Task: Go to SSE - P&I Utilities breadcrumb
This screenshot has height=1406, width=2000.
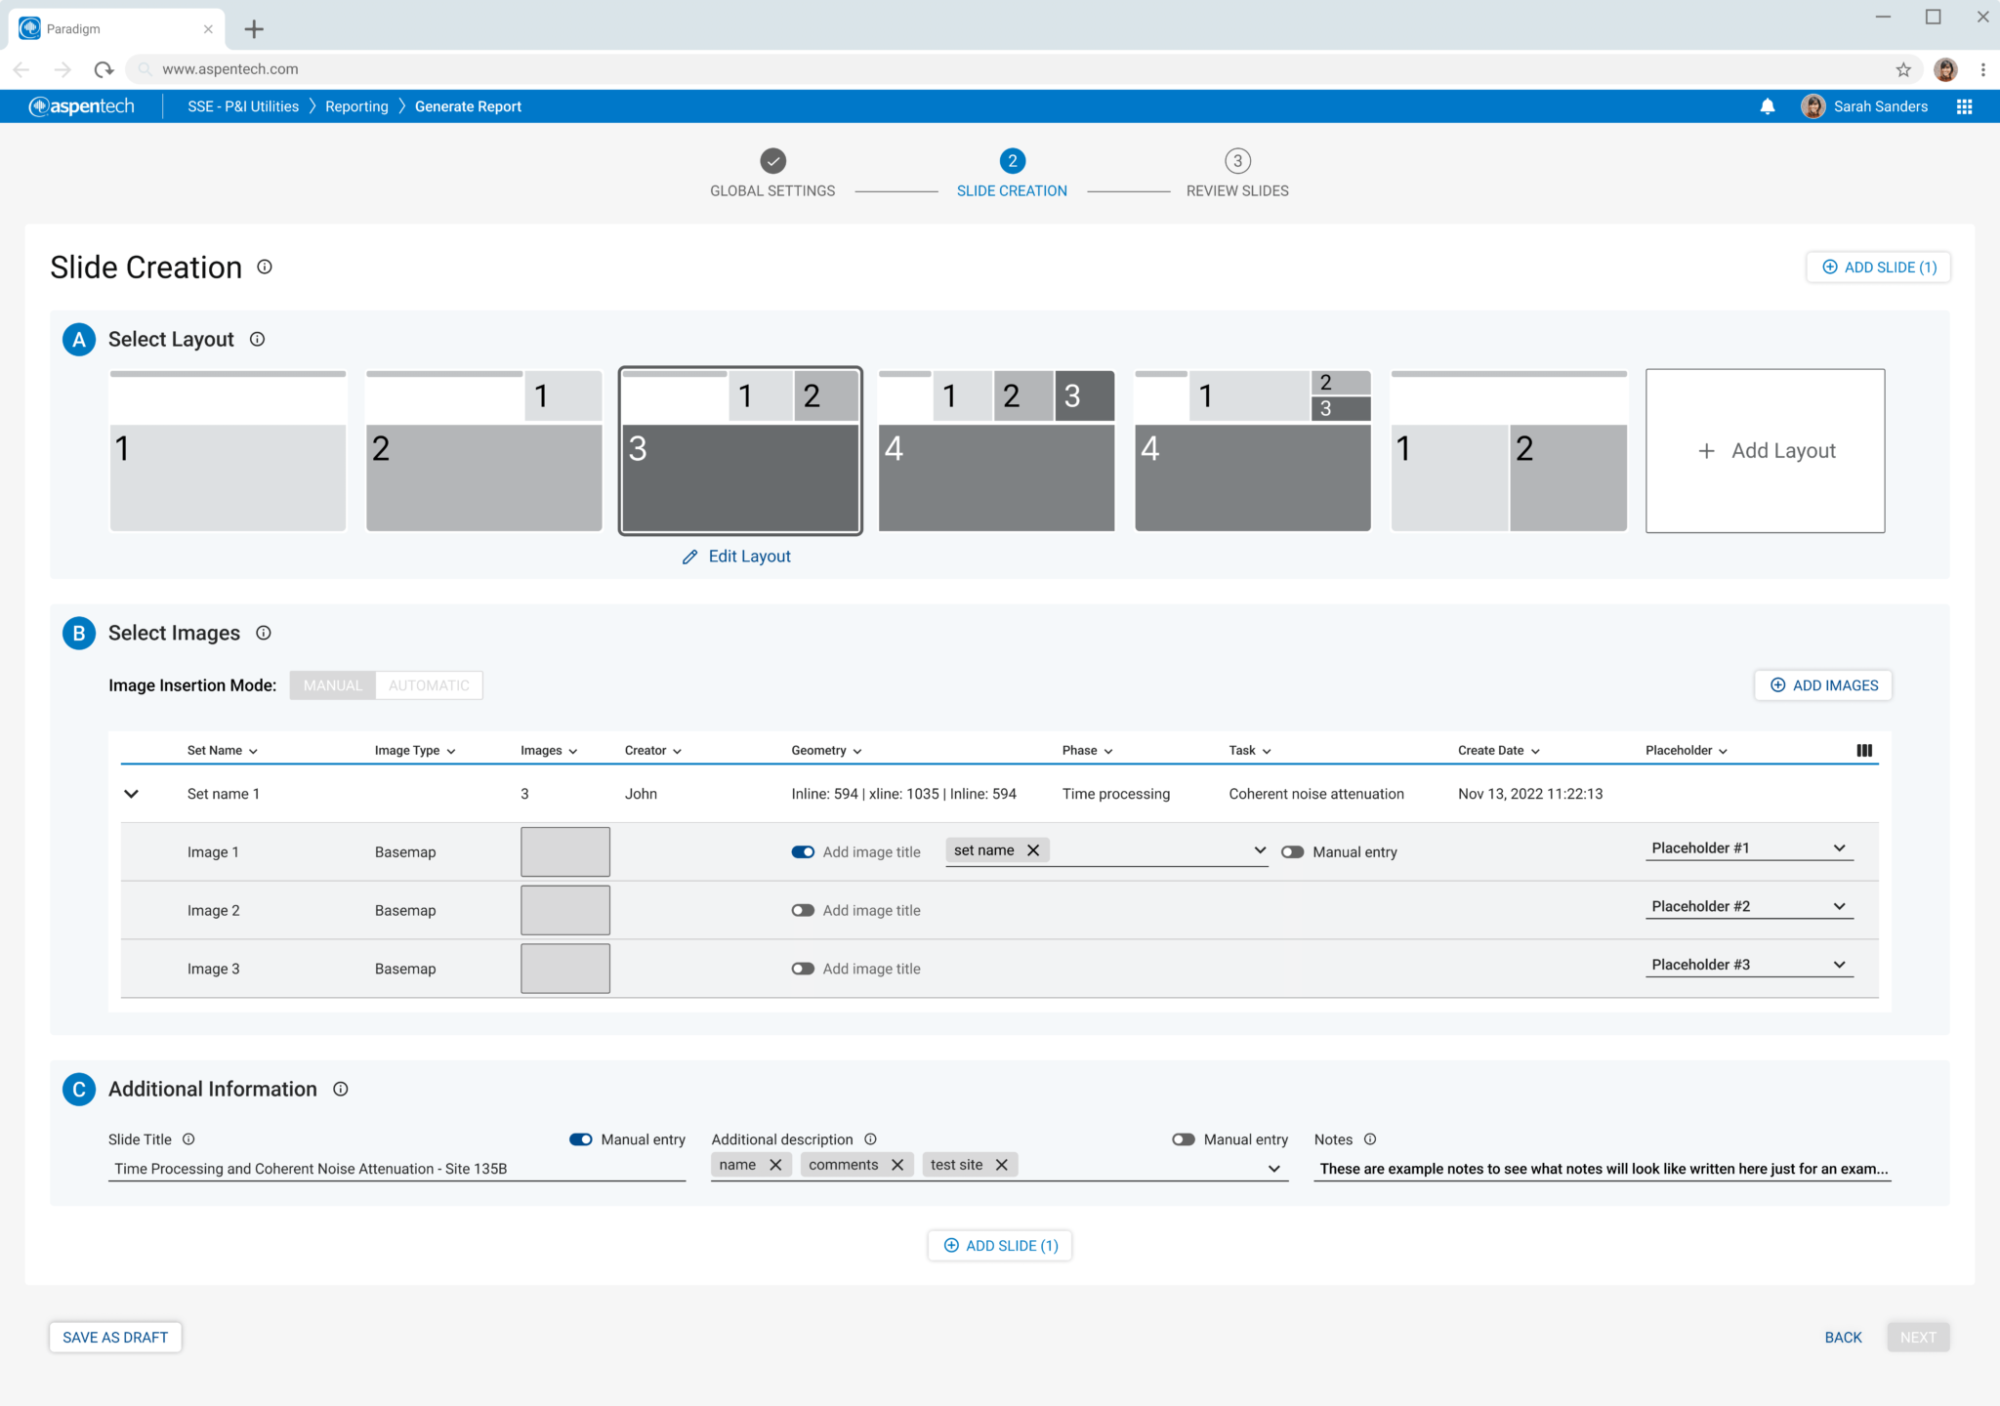Action: [x=243, y=106]
